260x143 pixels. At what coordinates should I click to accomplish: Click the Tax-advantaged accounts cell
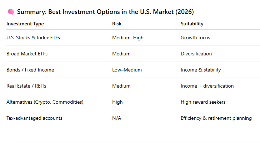pyautogui.click(x=34, y=118)
